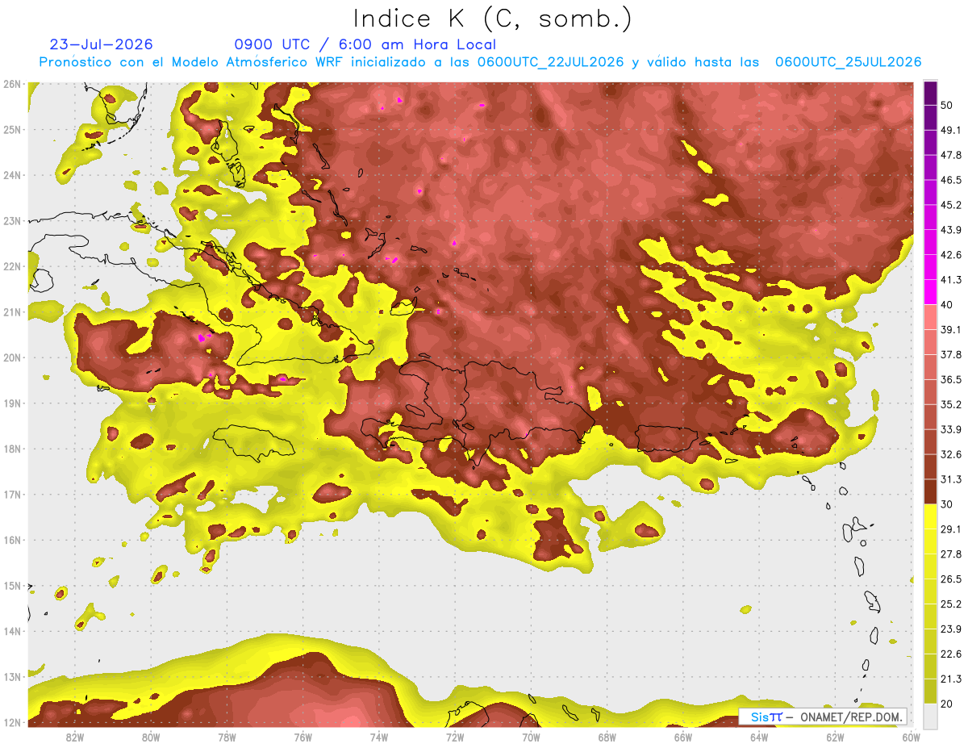Click colorbar value 46.5
The width and height of the screenshot is (968, 748).
[x=951, y=180]
